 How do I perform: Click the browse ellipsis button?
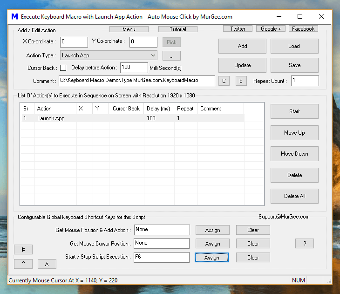point(171,56)
